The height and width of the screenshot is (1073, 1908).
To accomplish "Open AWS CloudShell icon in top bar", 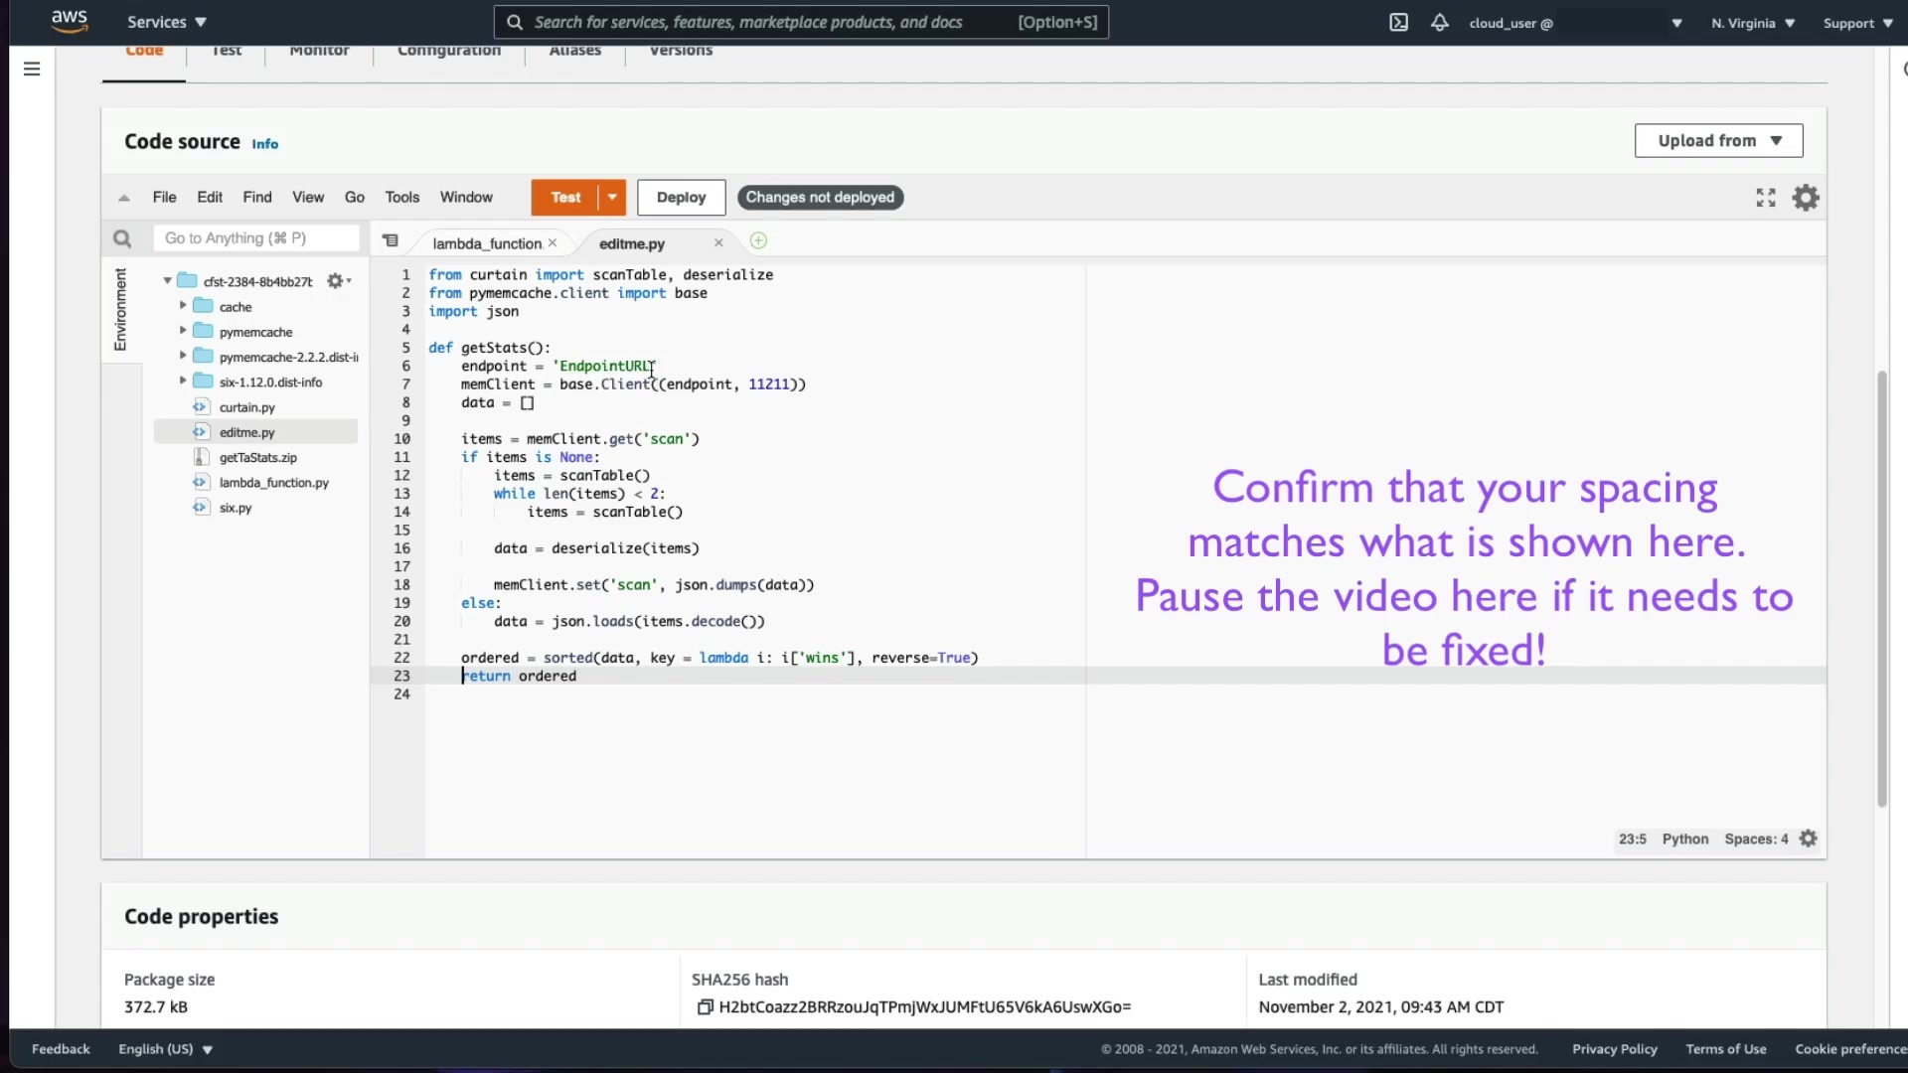I will pyautogui.click(x=1398, y=22).
